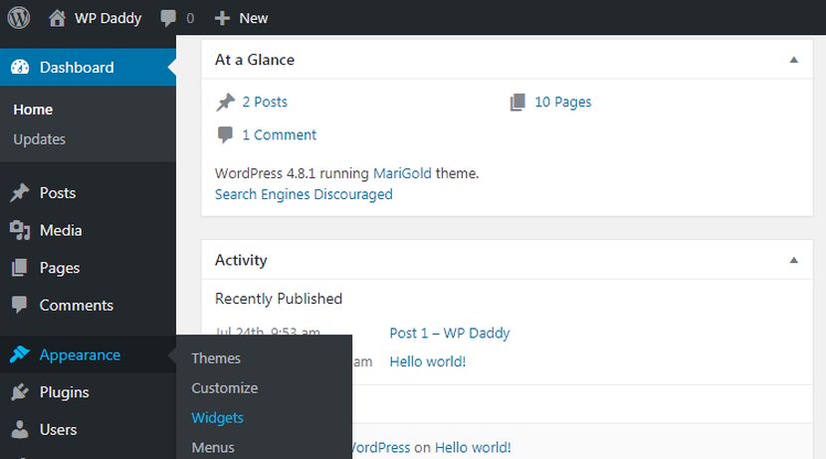This screenshot has width=826, height=459.
Task: Open the Dashboard menu item
Action: (88, 67)
